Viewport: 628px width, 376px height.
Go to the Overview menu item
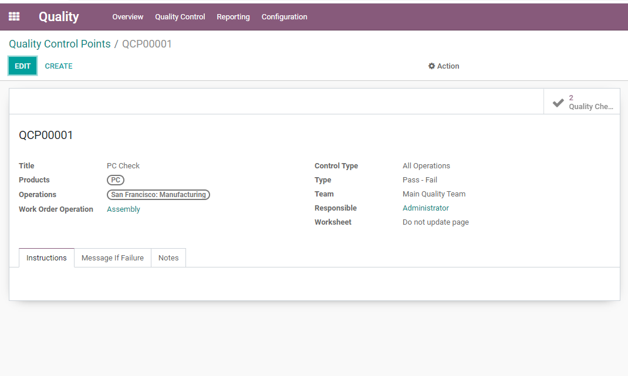[x=128, y=17]
